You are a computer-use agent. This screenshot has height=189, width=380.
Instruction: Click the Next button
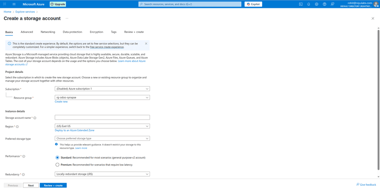(x=31, y=185)
